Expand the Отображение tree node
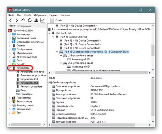 click(x=10, y=49)
